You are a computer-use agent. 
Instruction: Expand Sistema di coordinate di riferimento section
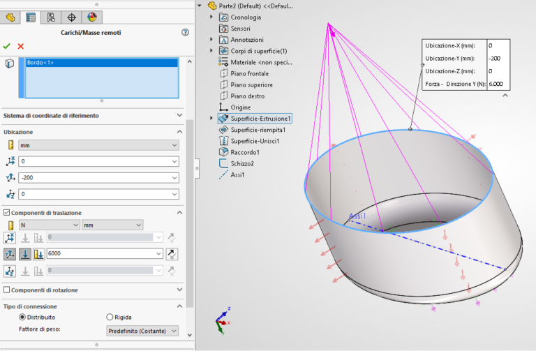tap(179, 115)
